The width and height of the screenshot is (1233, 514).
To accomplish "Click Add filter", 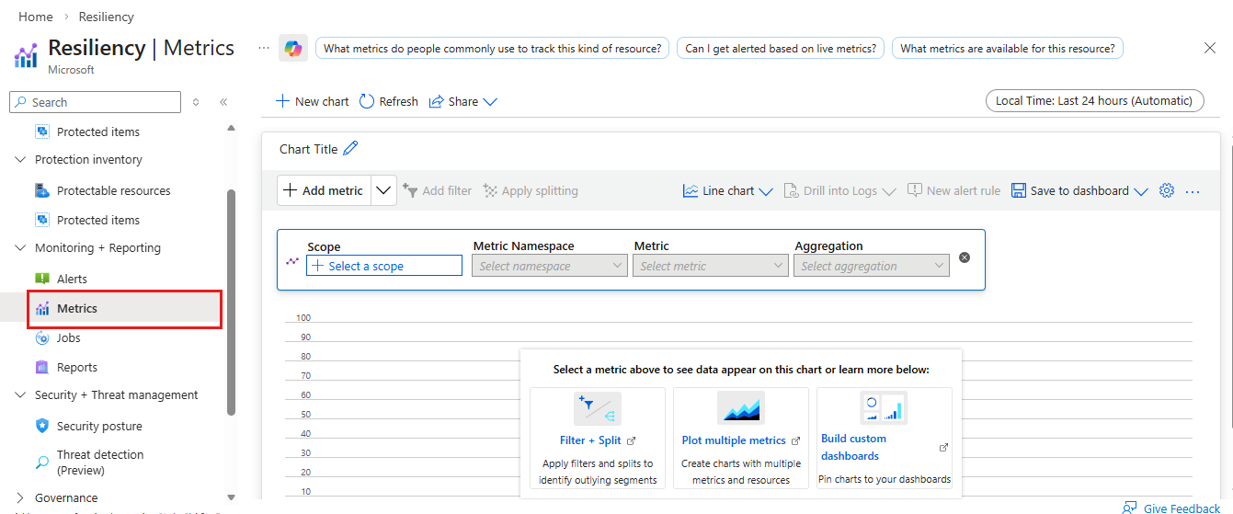I will point(438,190).
